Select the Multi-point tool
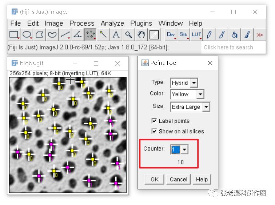 pyautogui.click(x=90, y=35)
